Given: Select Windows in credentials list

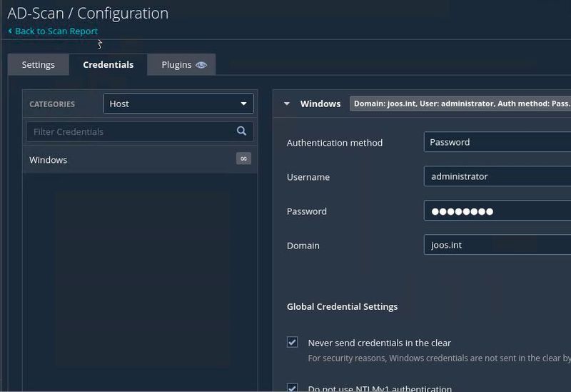Looking at the screenshot, I should pyautogui.click(x=140, y=159).
